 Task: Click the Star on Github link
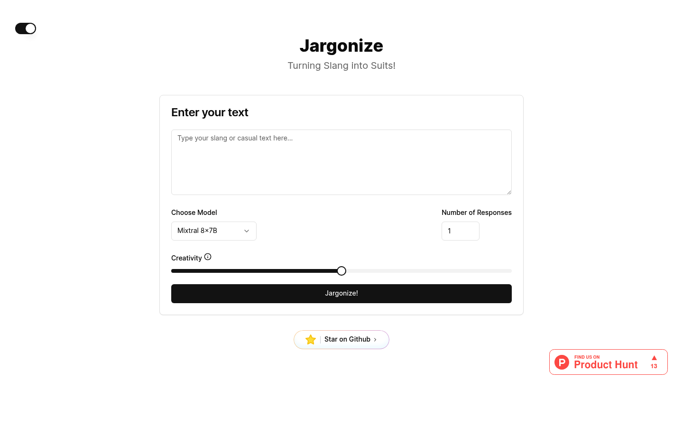pos(347,339)
